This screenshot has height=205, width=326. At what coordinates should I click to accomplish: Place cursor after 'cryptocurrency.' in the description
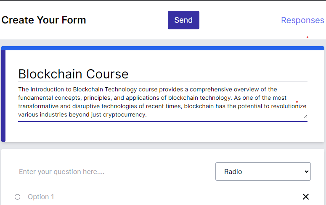(x=147, y=114)
